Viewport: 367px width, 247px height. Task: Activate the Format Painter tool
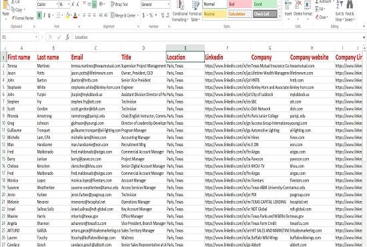coord(23,18)
